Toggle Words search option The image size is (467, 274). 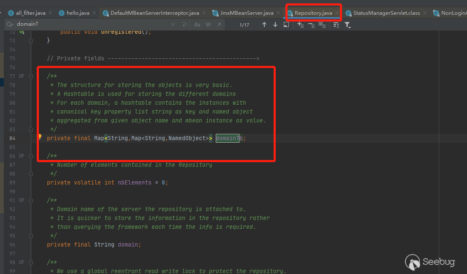208,25
